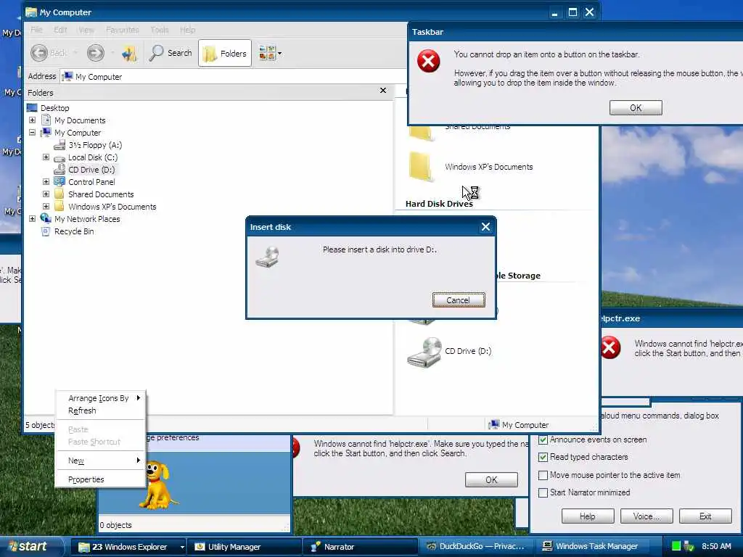The image size is (743, 557).
Task: Expand My Network Places tree node
Action: pyautogui.click(x=32, y=219)
